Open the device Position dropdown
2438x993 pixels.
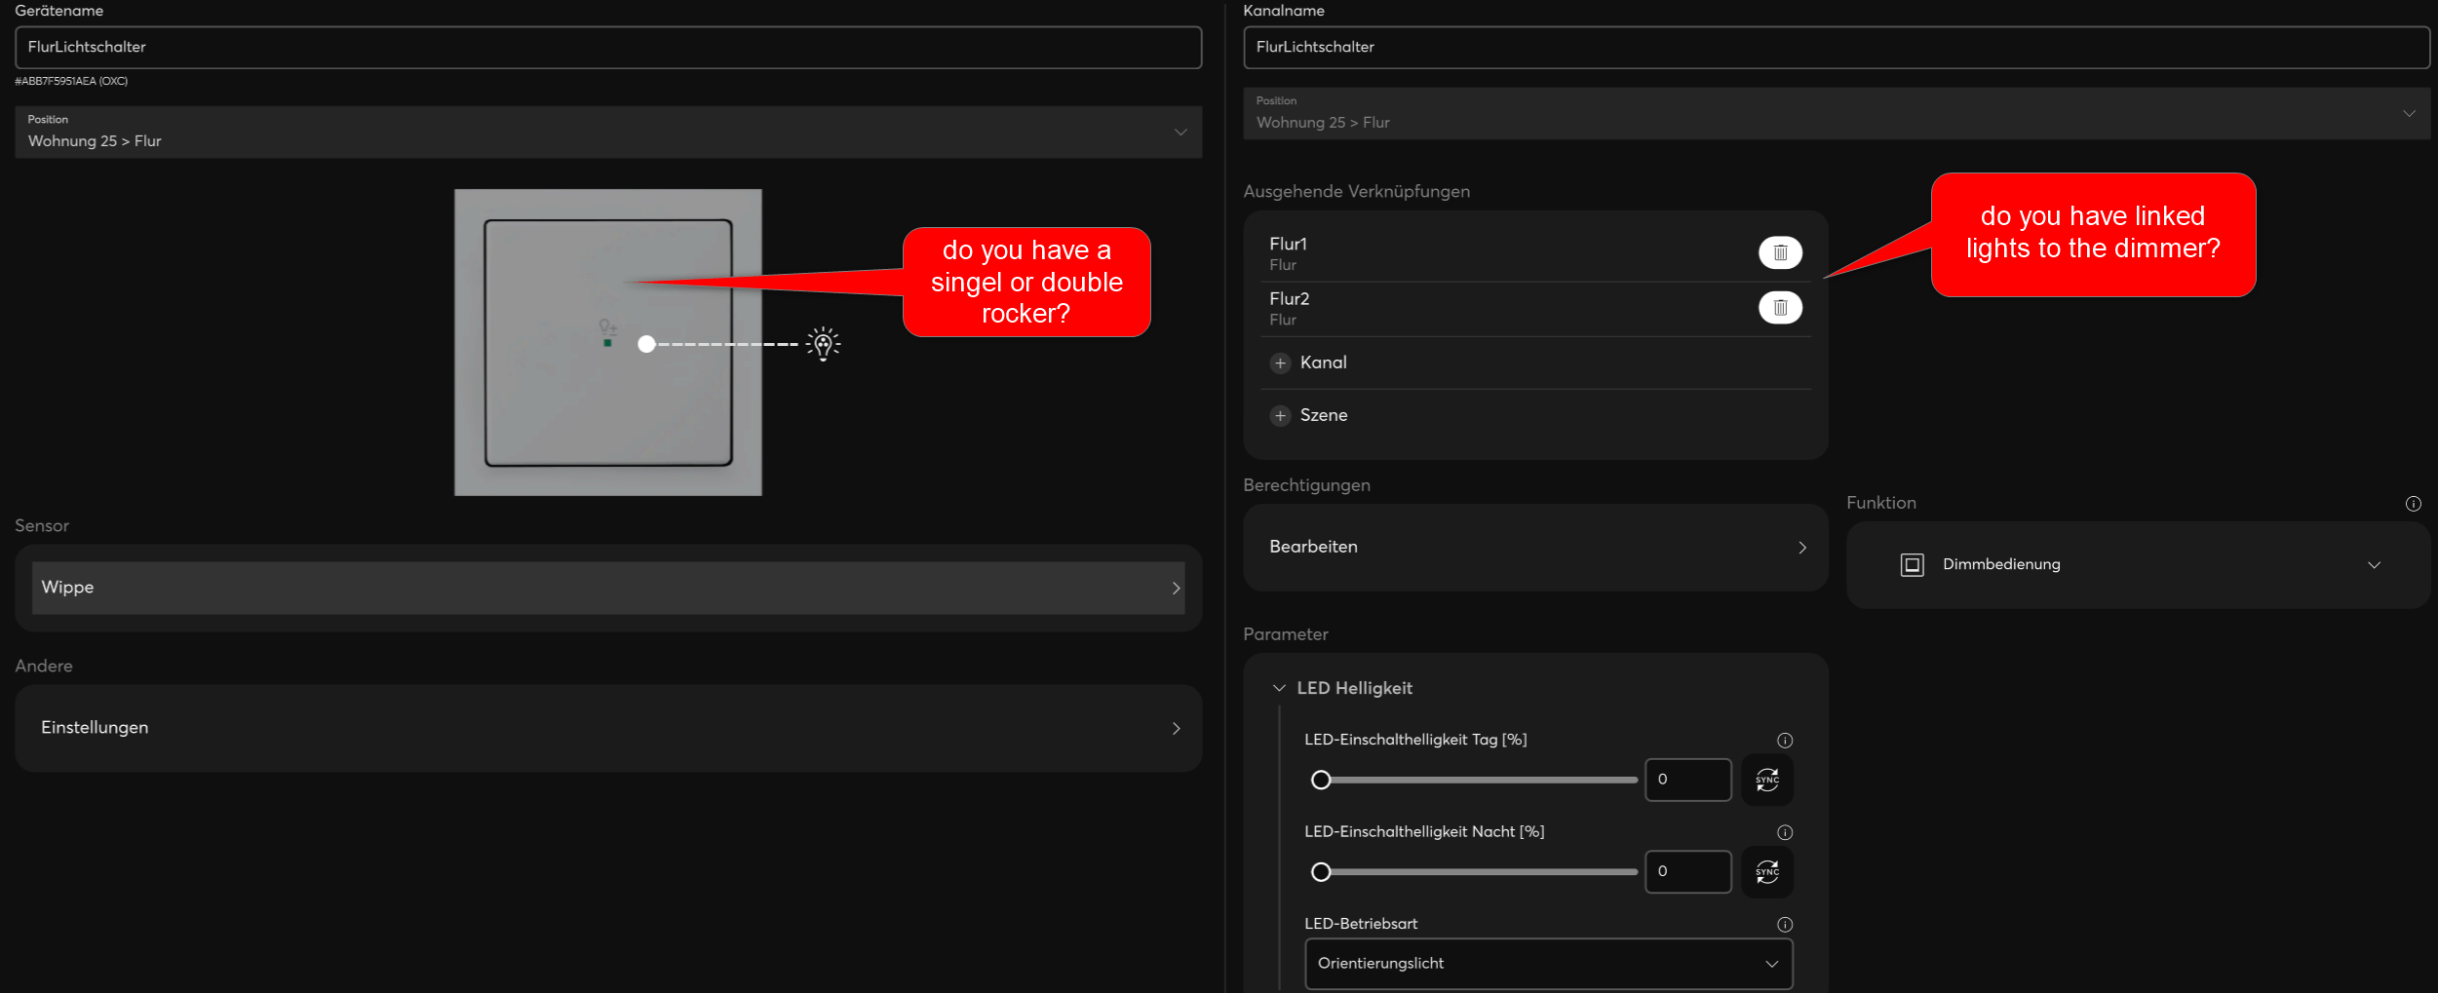coord(607,133)
